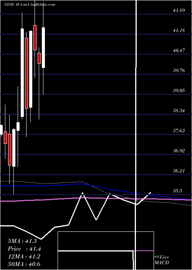Click the 38.34 price axis label
Image resolution: width=192 pixels, height=270 pixels.
179,111
